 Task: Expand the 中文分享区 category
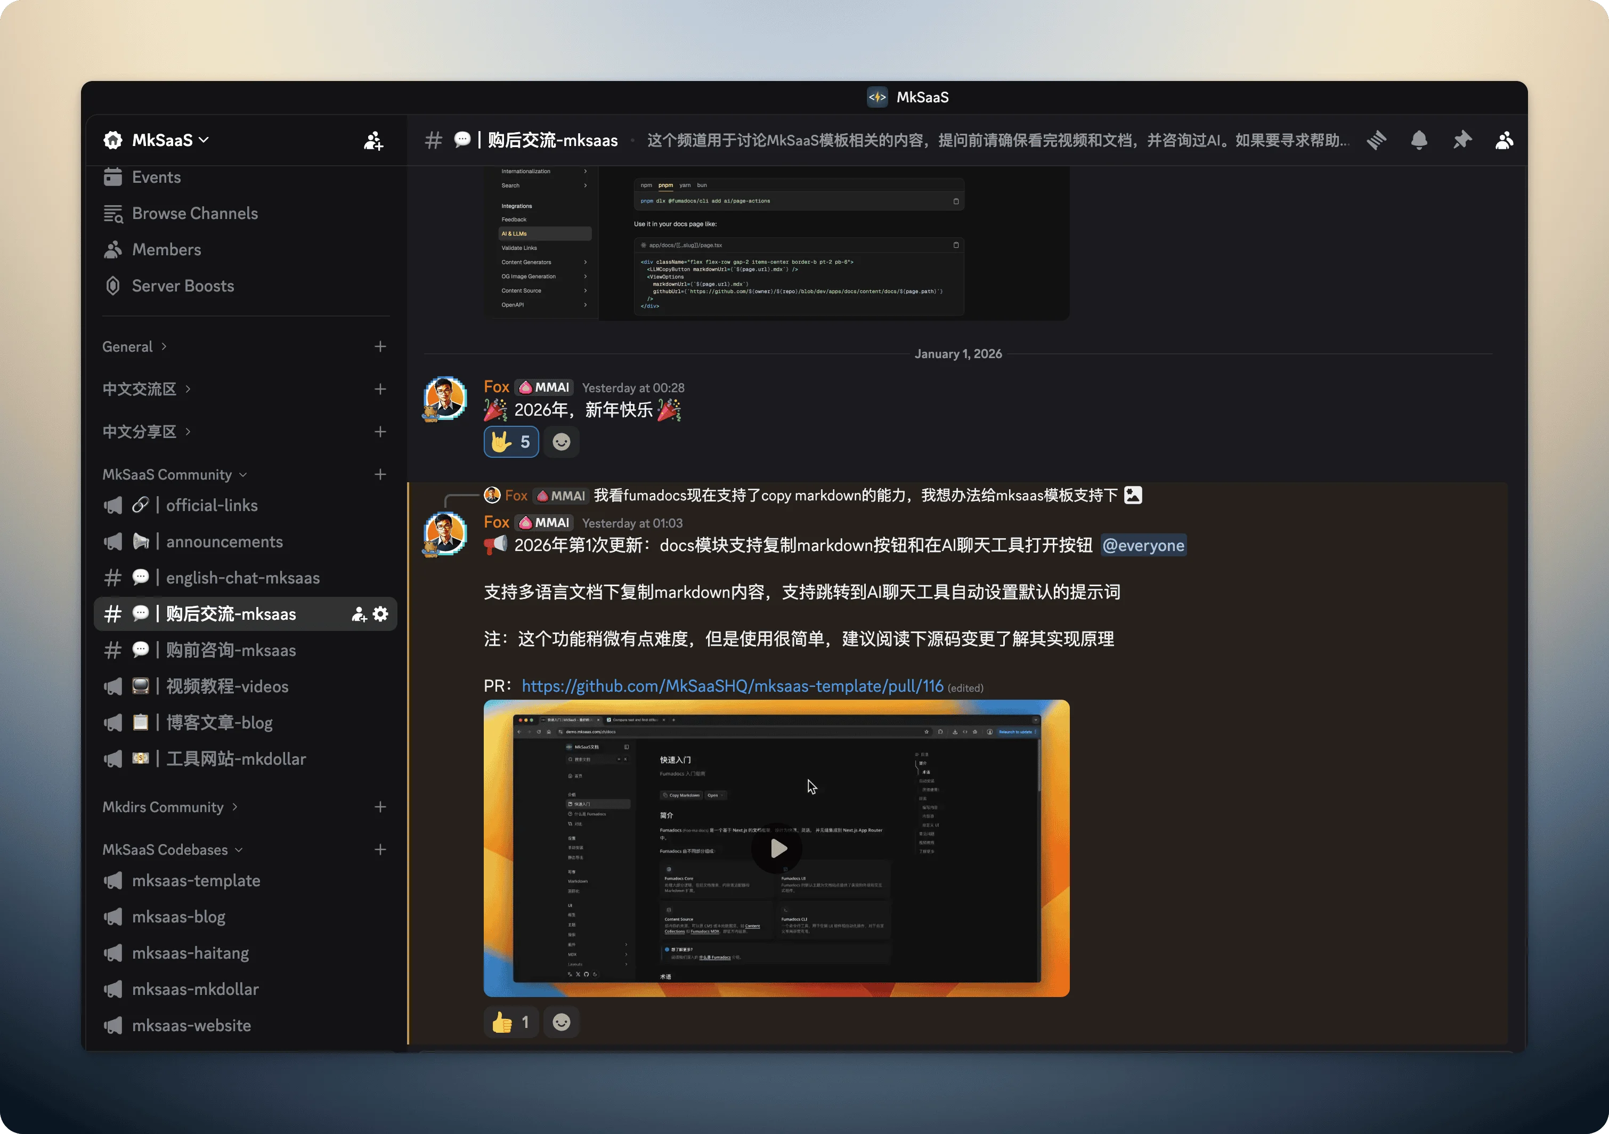[147, 432]
